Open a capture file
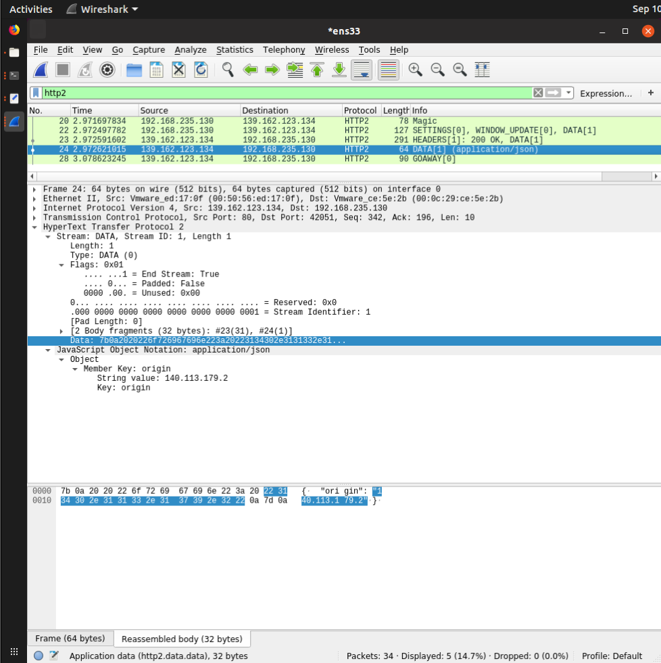Screen dimensions: 661x663 tap(134, 70)
